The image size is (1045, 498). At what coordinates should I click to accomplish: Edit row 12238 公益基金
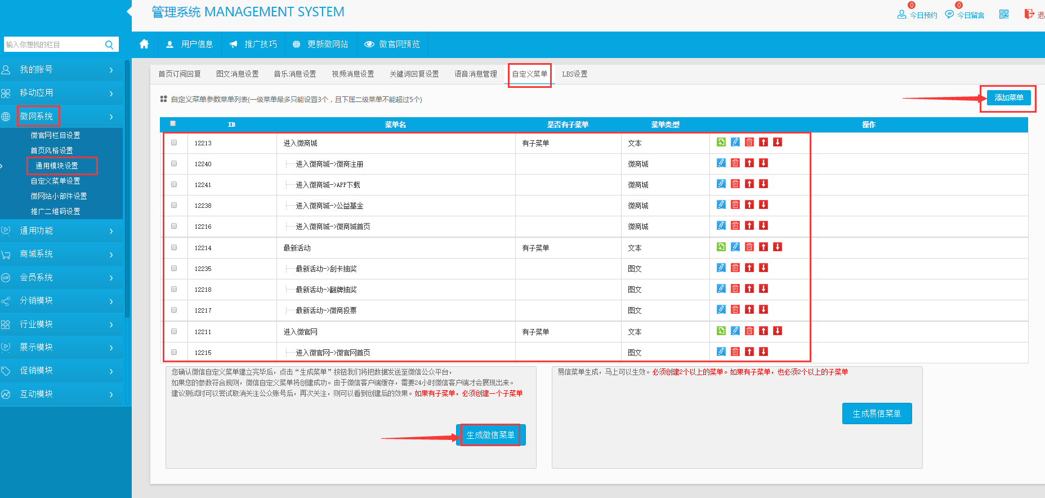[x=721, y=204]
